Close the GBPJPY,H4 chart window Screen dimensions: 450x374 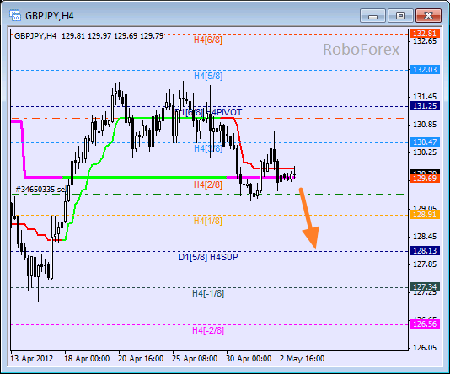point(428,15)
